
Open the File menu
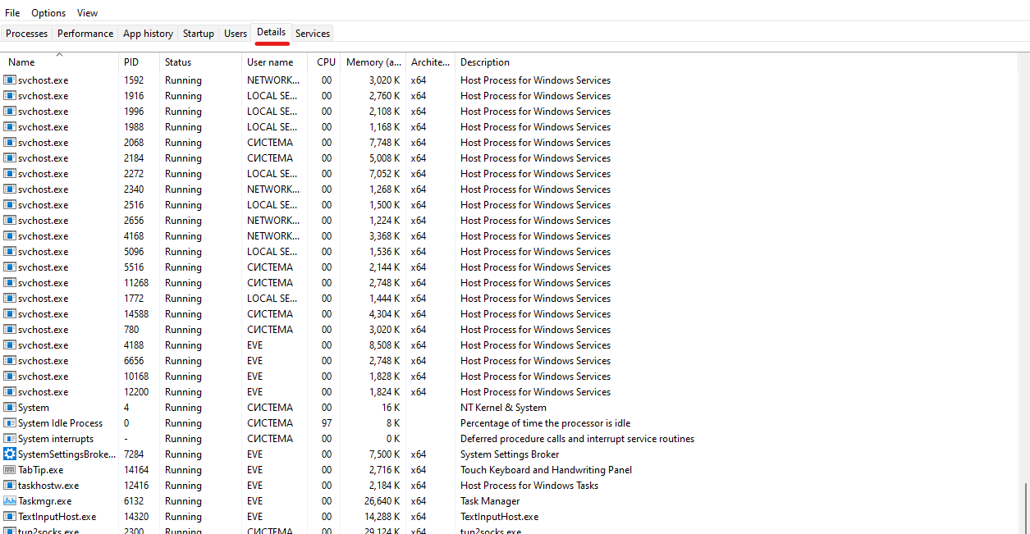pos(12,13)
